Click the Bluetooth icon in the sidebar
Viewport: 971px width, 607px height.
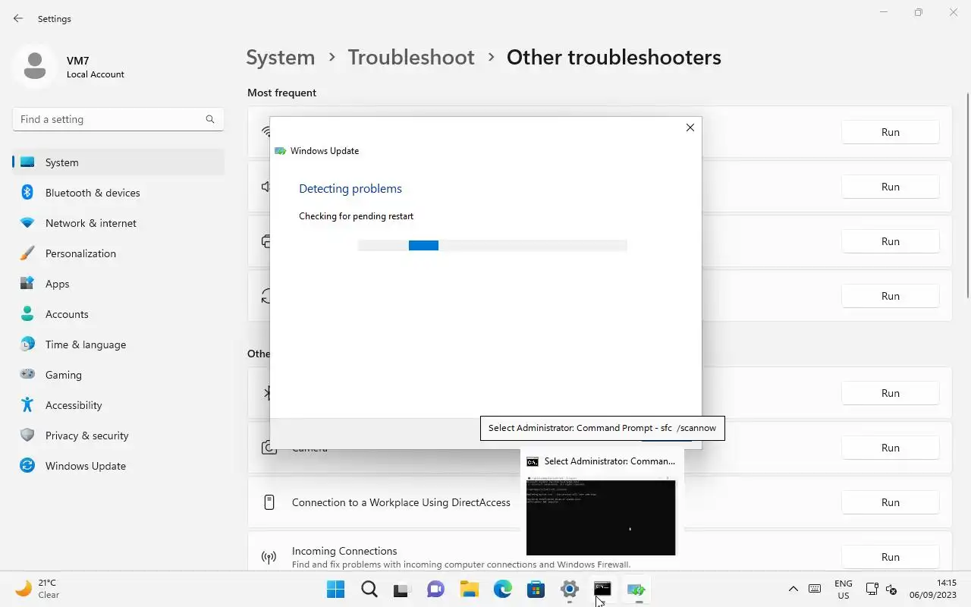pyautogui.click(x=27, y=193)
